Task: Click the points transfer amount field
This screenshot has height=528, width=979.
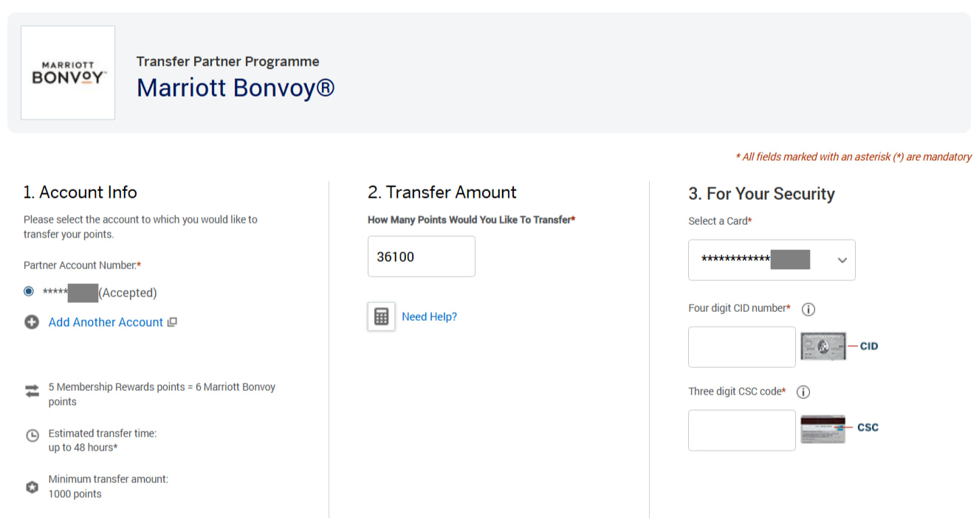Action: click(421, 257)
